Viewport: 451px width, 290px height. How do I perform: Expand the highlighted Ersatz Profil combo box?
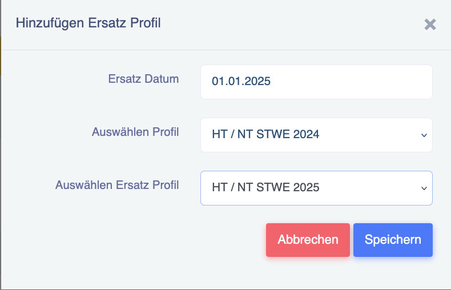click(x=316, y=188)
